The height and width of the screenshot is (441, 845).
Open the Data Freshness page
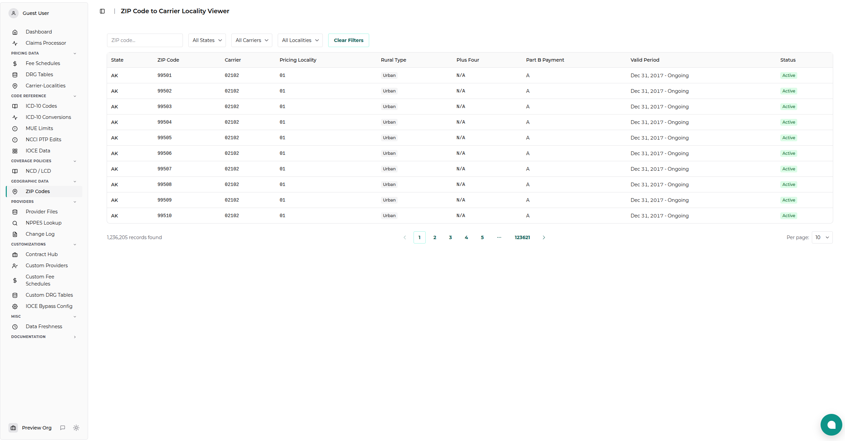click(44, 327)
